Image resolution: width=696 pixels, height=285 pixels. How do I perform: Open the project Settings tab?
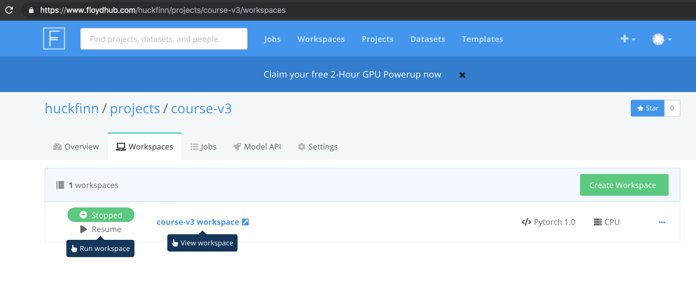click(318, 147)
